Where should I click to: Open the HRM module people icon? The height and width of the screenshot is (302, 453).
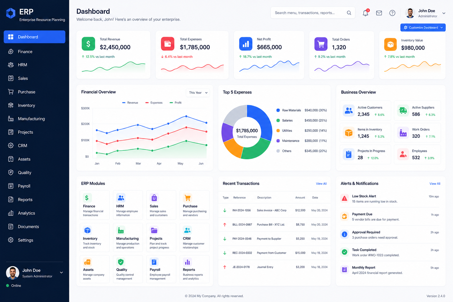click(121, 198)
